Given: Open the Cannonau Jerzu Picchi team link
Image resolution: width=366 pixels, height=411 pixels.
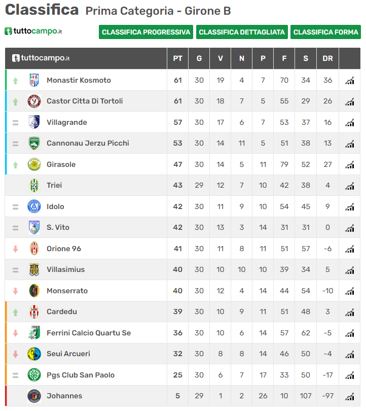Looking at the screenshot, I should pos(88,144).
